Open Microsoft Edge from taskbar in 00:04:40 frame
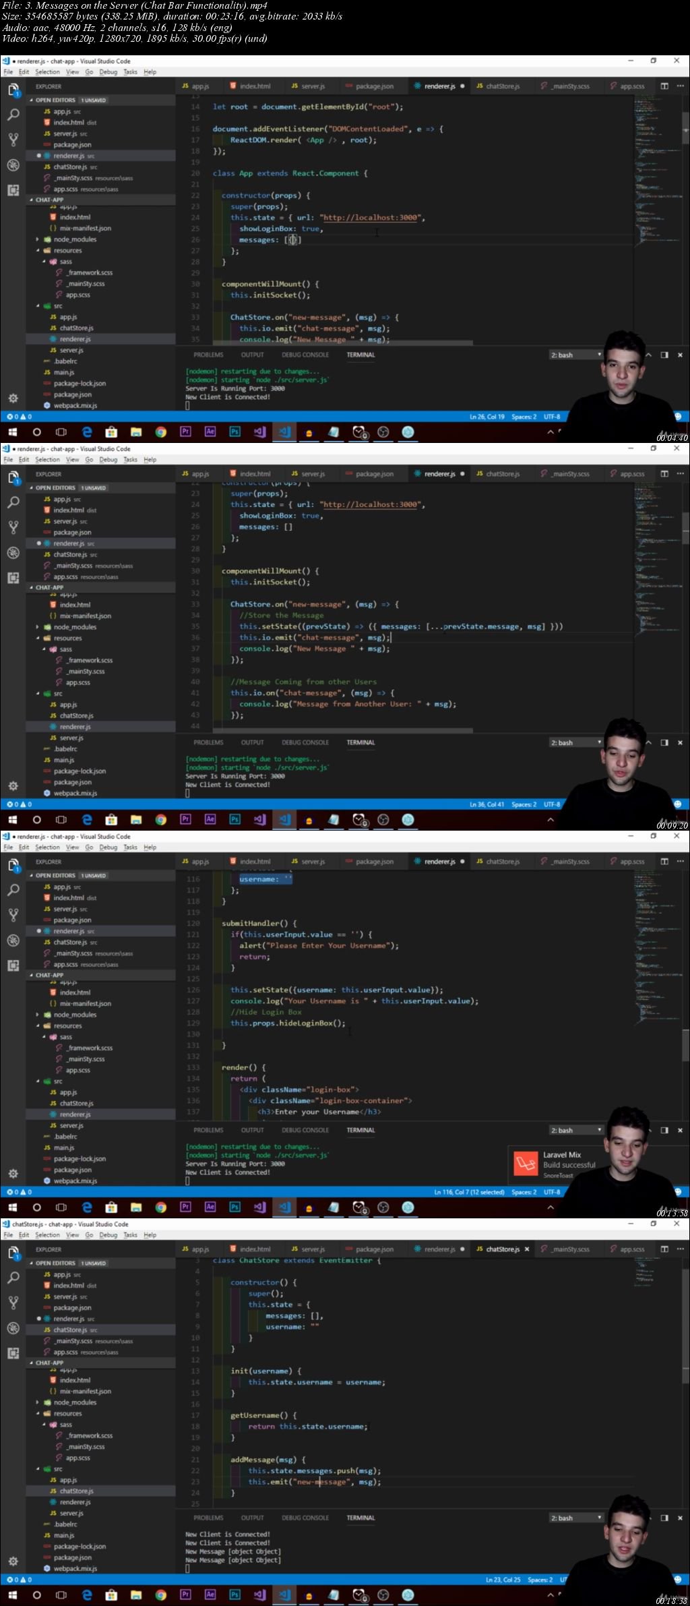Image resolution: width=690 pixels, height=1606 pixels. click(x=87, y=432)
